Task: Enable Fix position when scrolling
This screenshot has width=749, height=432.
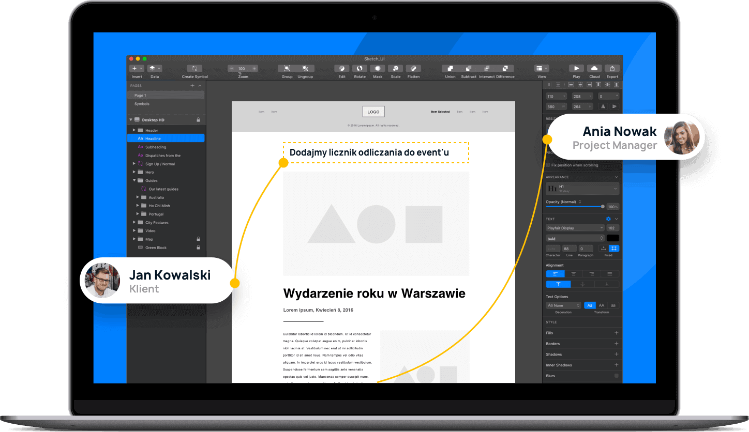Action: click(547, 165)
